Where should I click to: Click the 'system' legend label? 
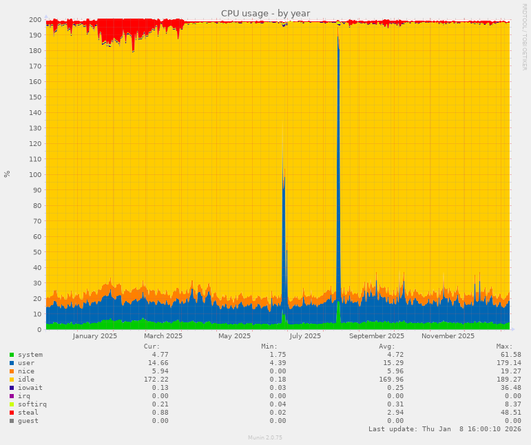[30, 355]
